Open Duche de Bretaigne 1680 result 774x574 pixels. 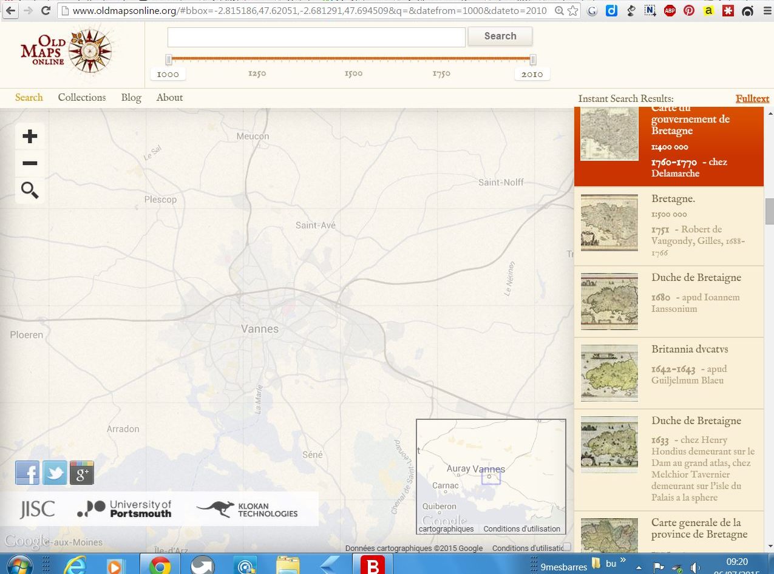point(669,302)
